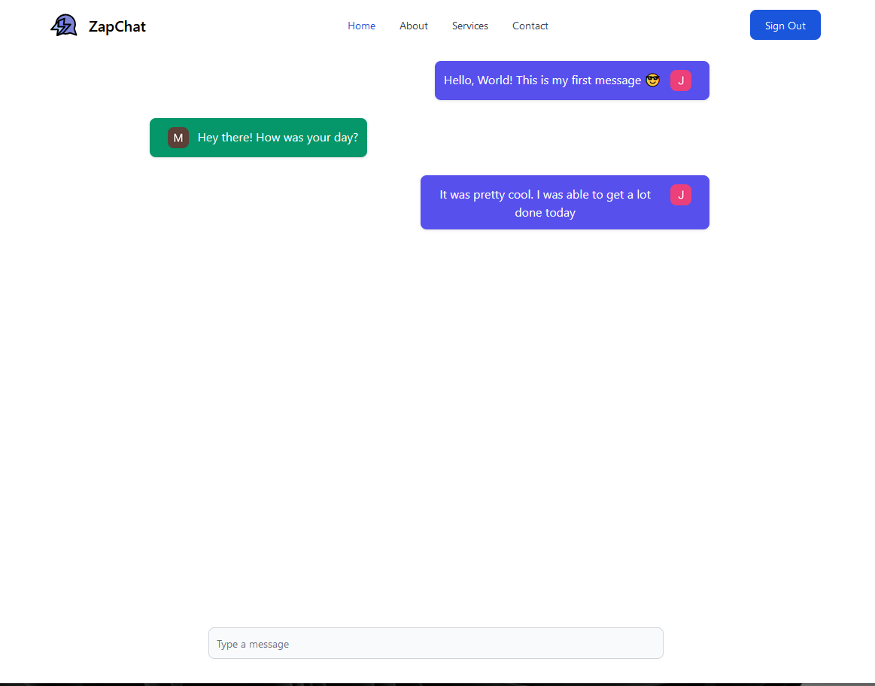This screenshot has width=875, height=686.
Task: Click the 'done today' text in the purple bubble
Action: click(545, 212)
